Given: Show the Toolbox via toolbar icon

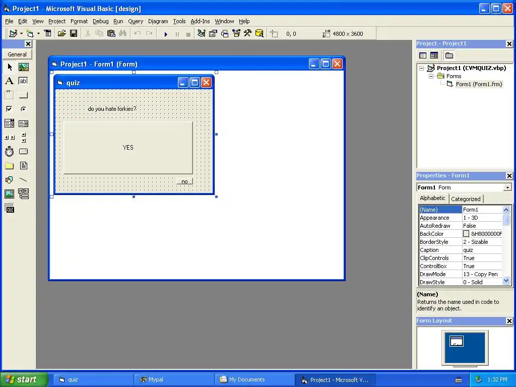Looking at the screenshot, I should pyautogui.click(x=248, y=33).
